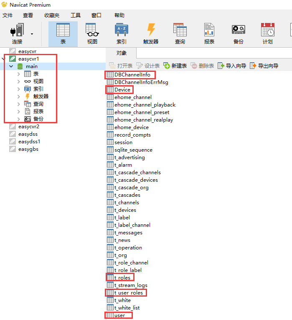Expand the 报表 tree node

coord(18,112)
